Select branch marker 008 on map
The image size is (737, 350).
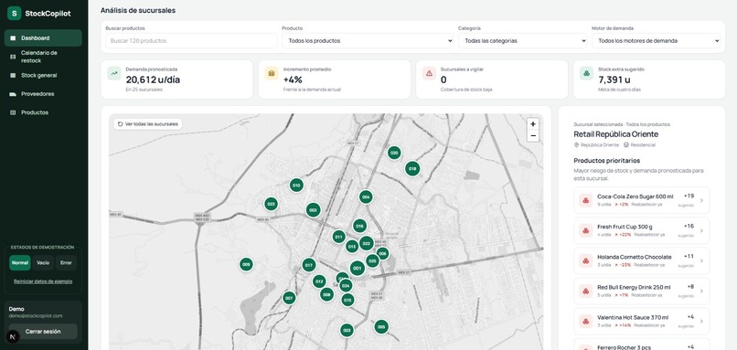pos(326,294)
